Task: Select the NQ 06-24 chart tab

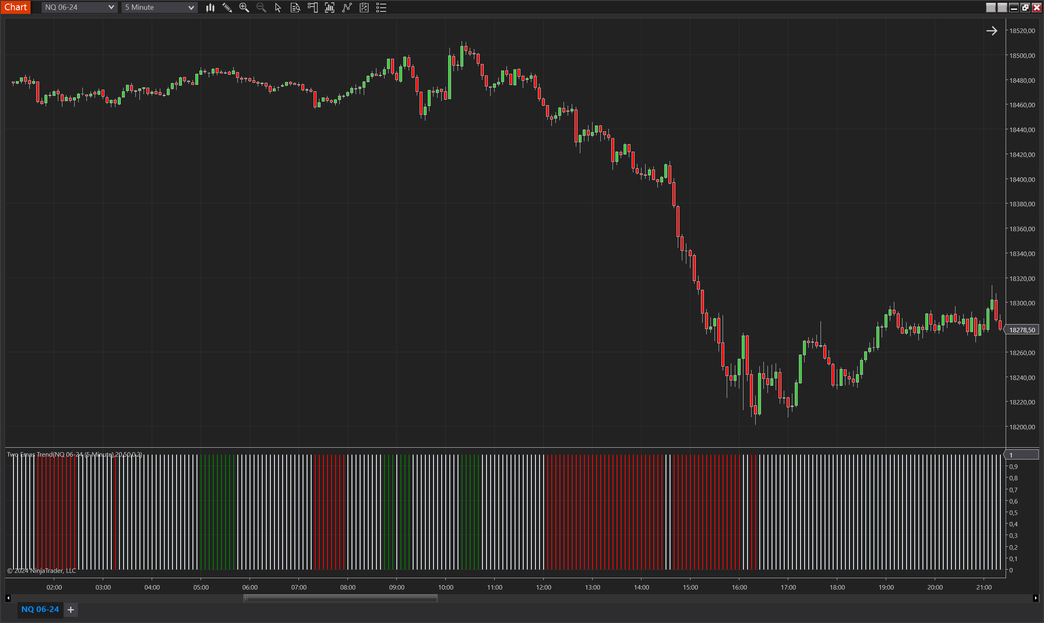Action: [40, 609]
